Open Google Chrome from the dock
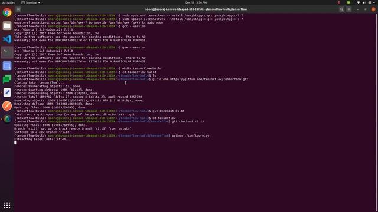The height and width of the screenshot is (212, 378). coord(7,12)
